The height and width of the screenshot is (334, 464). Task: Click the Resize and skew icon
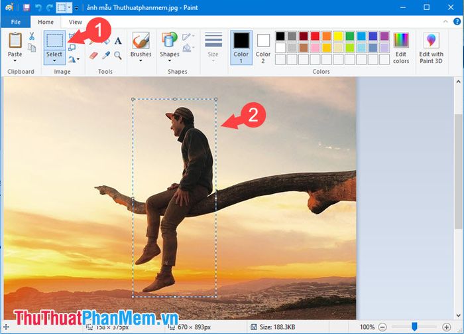click(72, 48)
